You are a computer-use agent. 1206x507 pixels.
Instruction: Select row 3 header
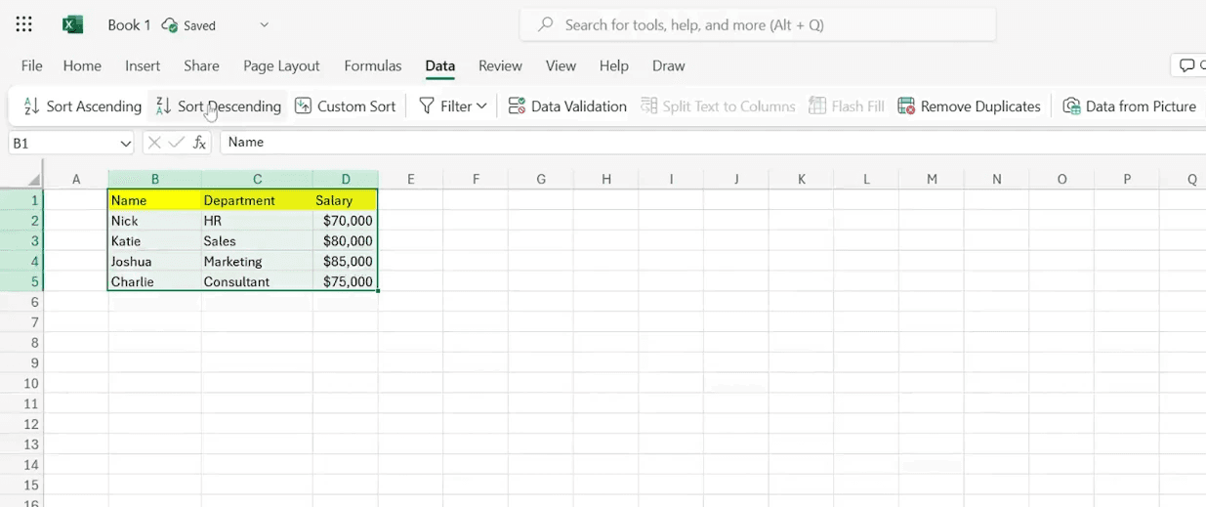21,241
